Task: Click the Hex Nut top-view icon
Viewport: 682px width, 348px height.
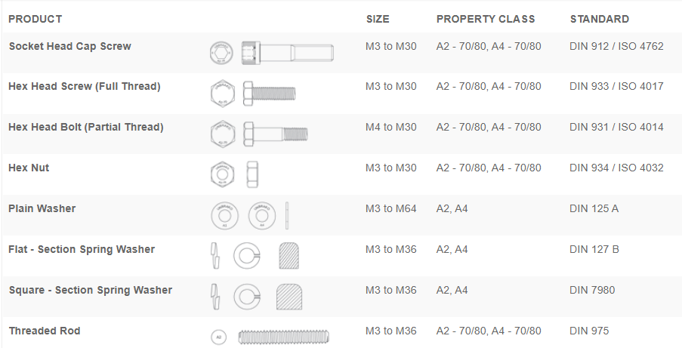Action: point(220,174)
